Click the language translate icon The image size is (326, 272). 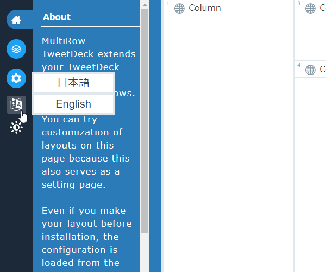click(x=16, y=104)
